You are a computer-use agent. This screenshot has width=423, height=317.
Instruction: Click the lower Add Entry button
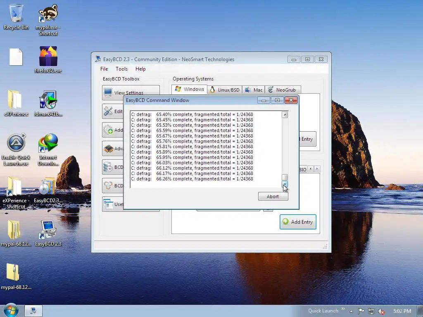298,222
